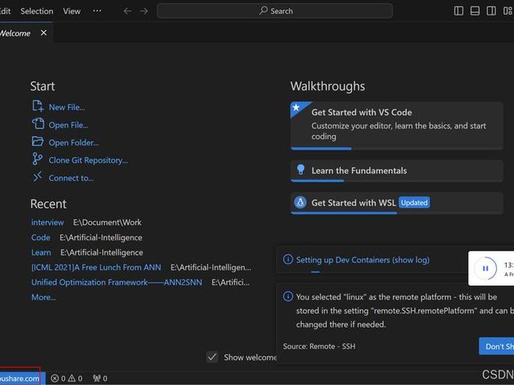Viewport: 514px width, 385px height.
Task: Click Source: Remote - SSH text
Action: (319, 346)
